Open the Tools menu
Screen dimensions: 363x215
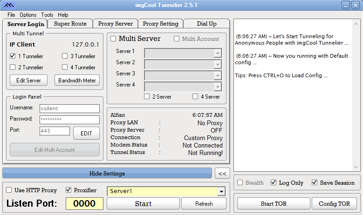tap(47, 15)
